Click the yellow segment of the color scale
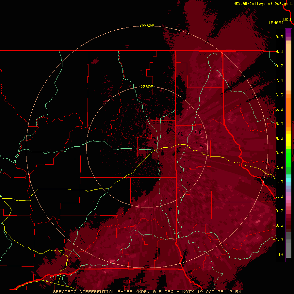 coord(288,140)
